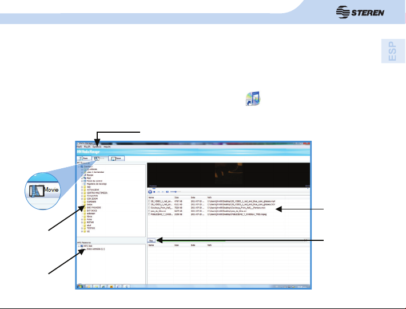Click the Next track icon
The height and width of the screenshot is (309, 406).
[163, 192]
